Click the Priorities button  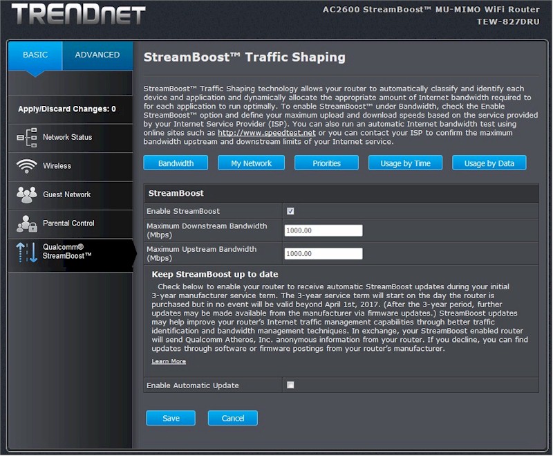326,163
